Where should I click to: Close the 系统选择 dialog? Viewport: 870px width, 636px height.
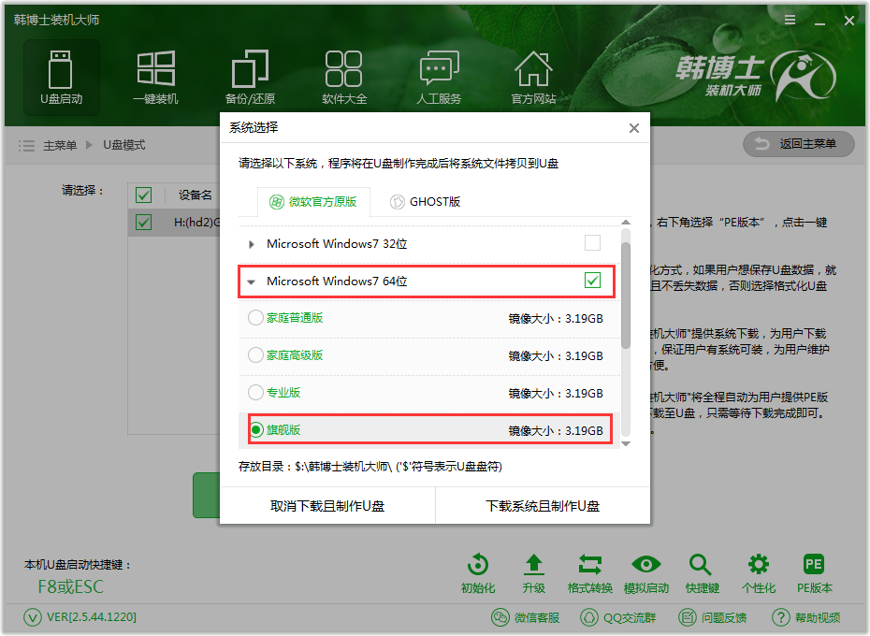click(634, 128)
